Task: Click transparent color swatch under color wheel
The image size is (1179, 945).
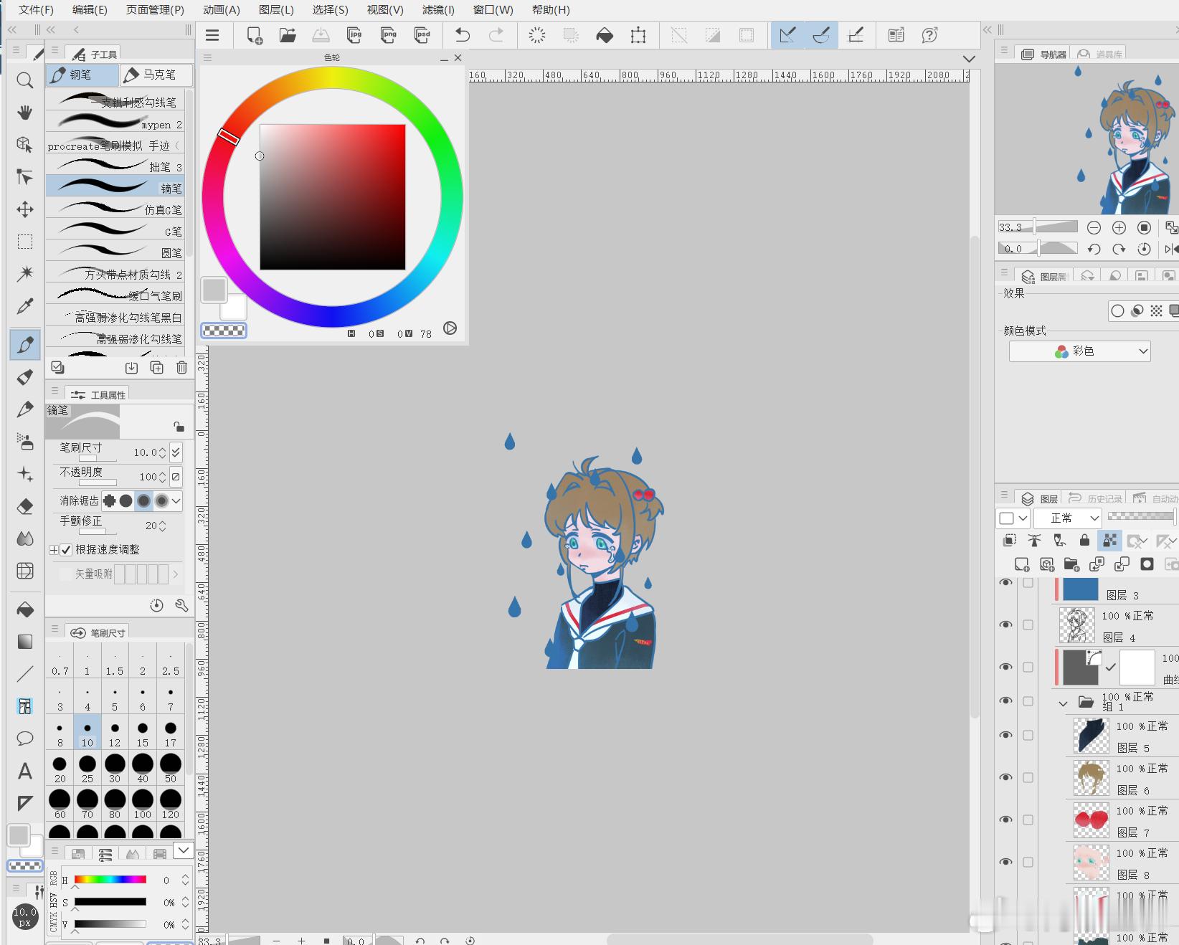Action: tap(224, 331)
